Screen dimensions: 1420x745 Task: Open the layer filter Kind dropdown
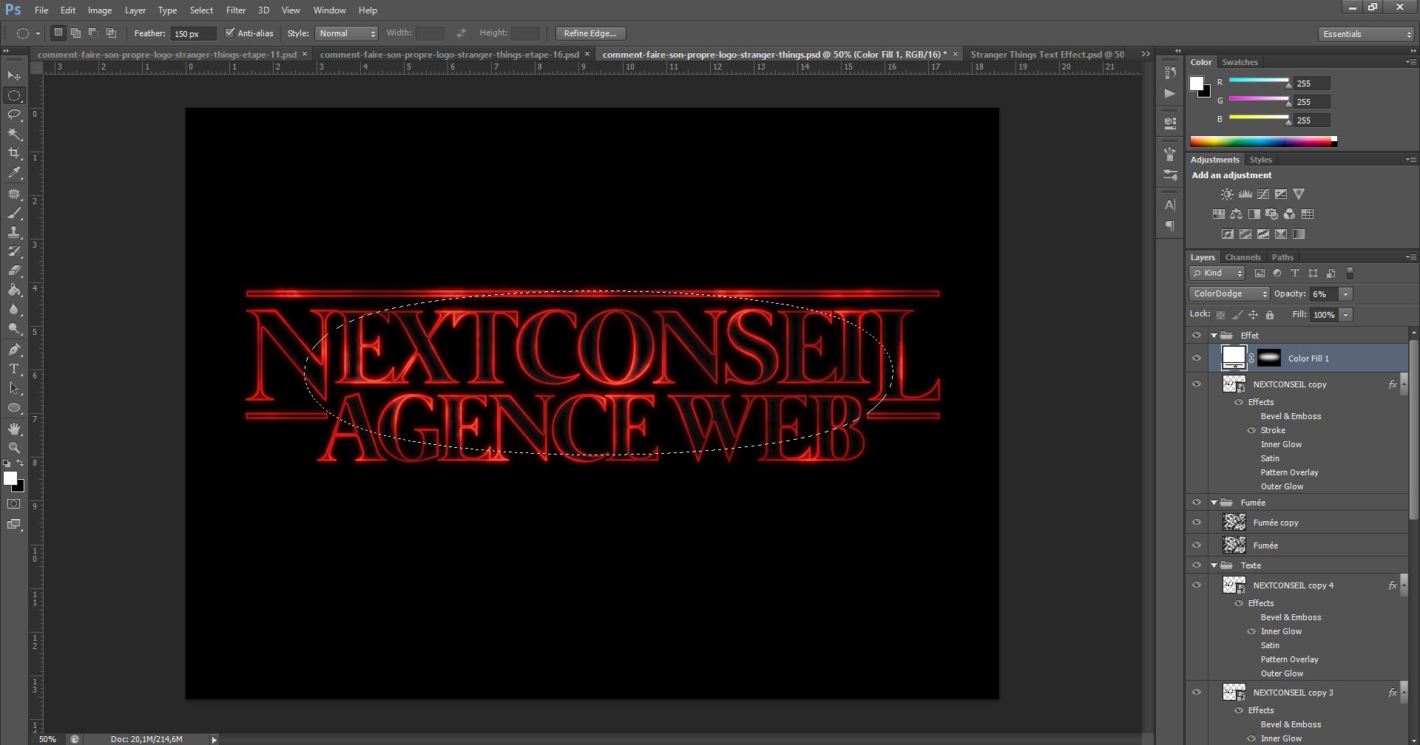coord(1217,273)
